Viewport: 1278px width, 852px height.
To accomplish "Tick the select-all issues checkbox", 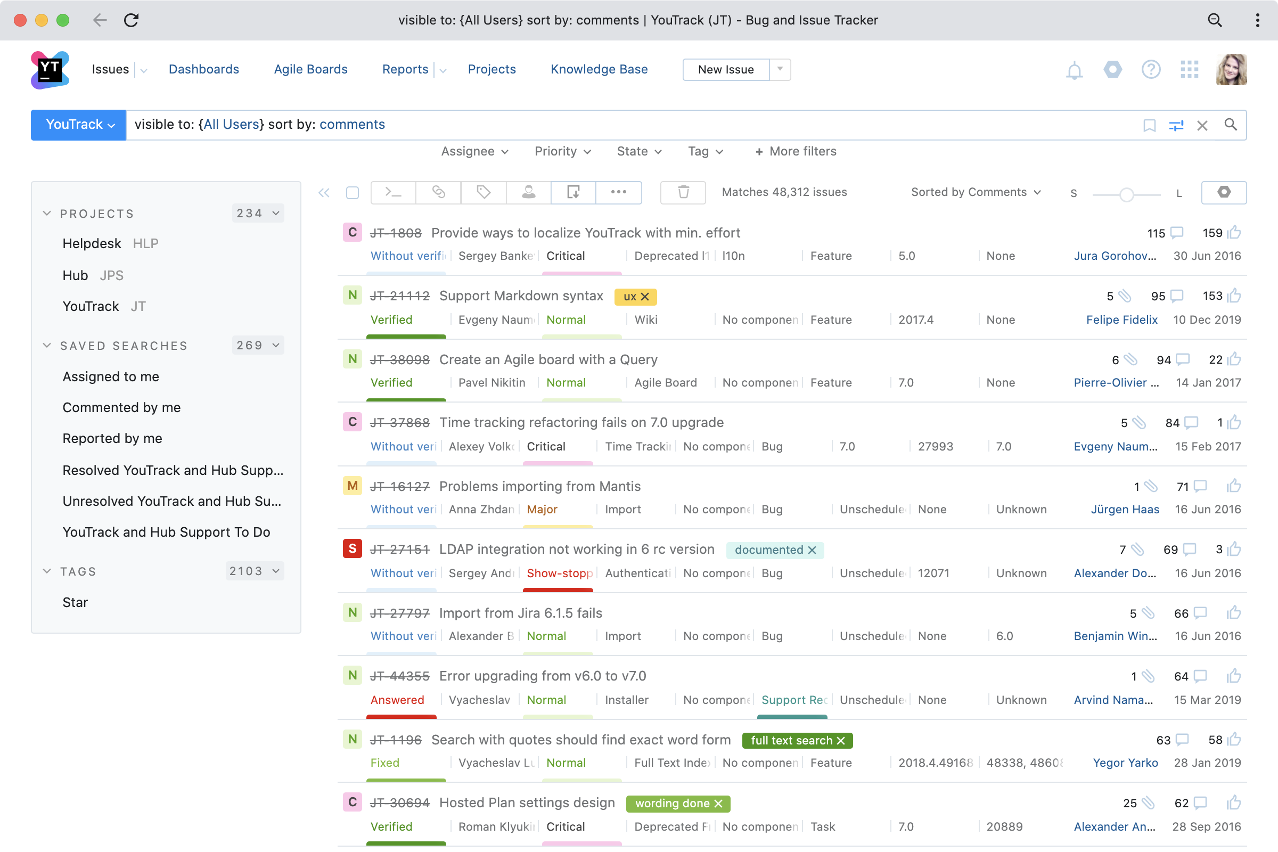I will tap(353, 192).
